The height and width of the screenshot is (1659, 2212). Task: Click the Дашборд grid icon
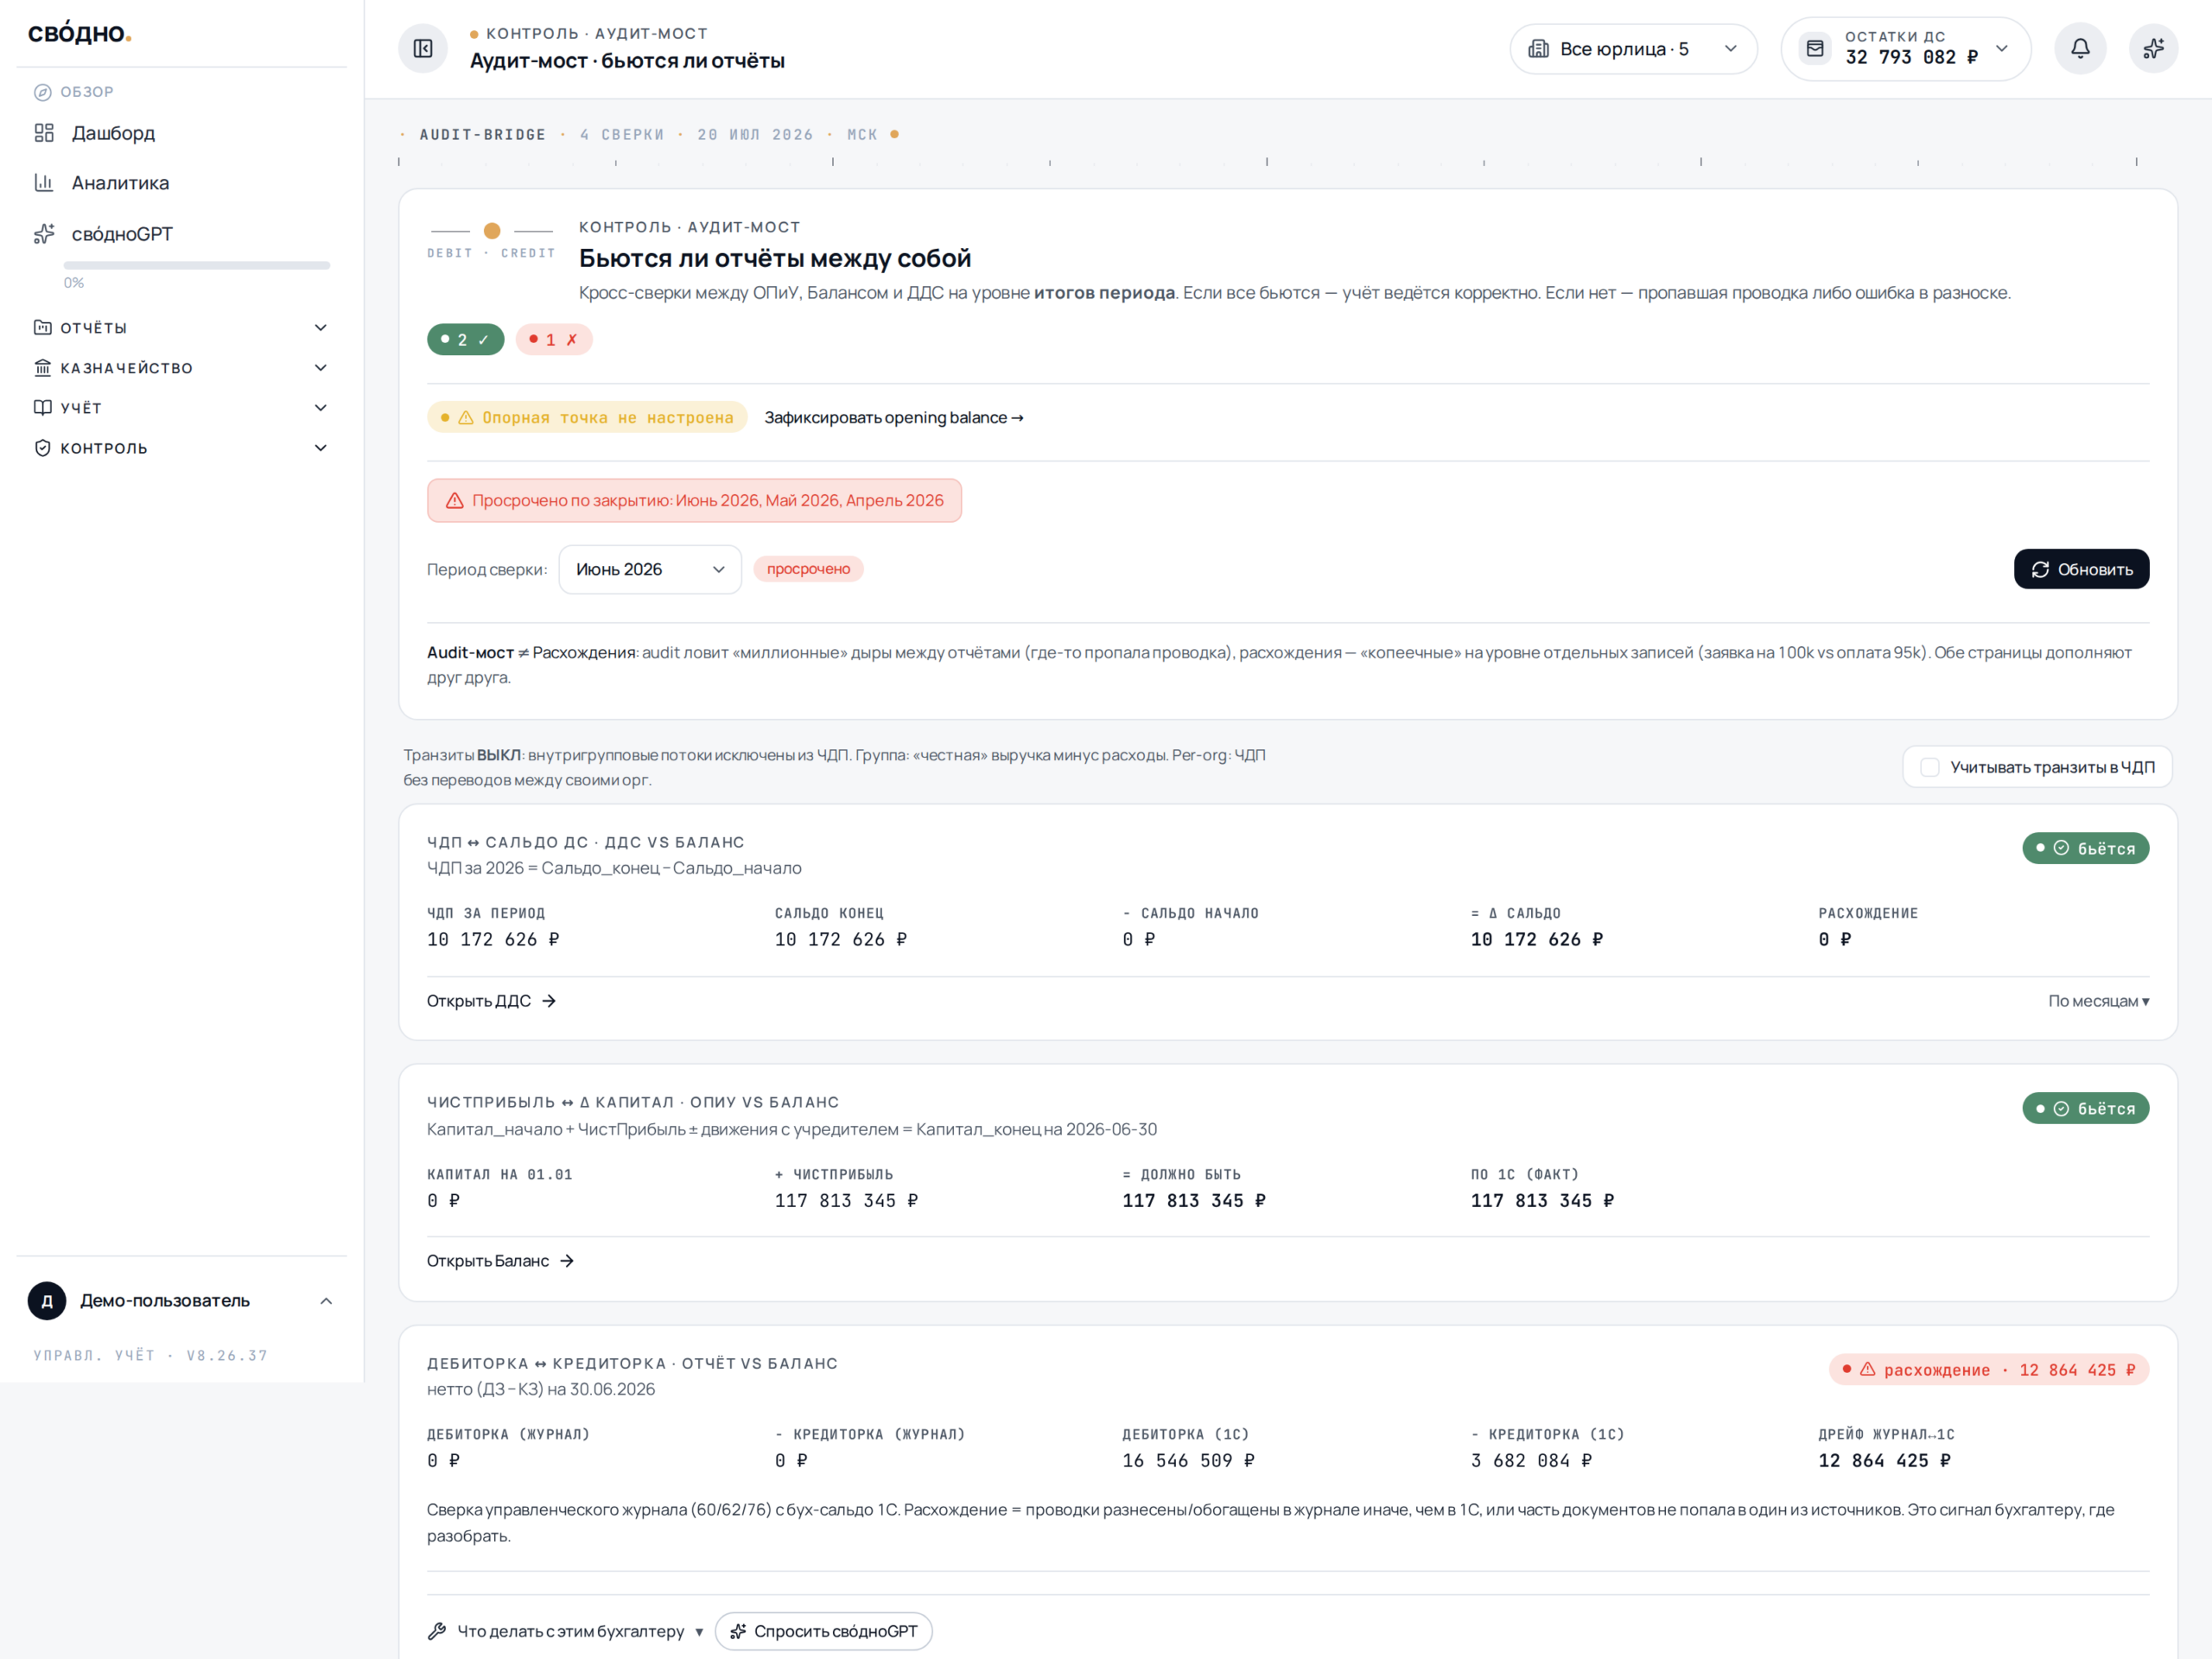coord(44,133)
